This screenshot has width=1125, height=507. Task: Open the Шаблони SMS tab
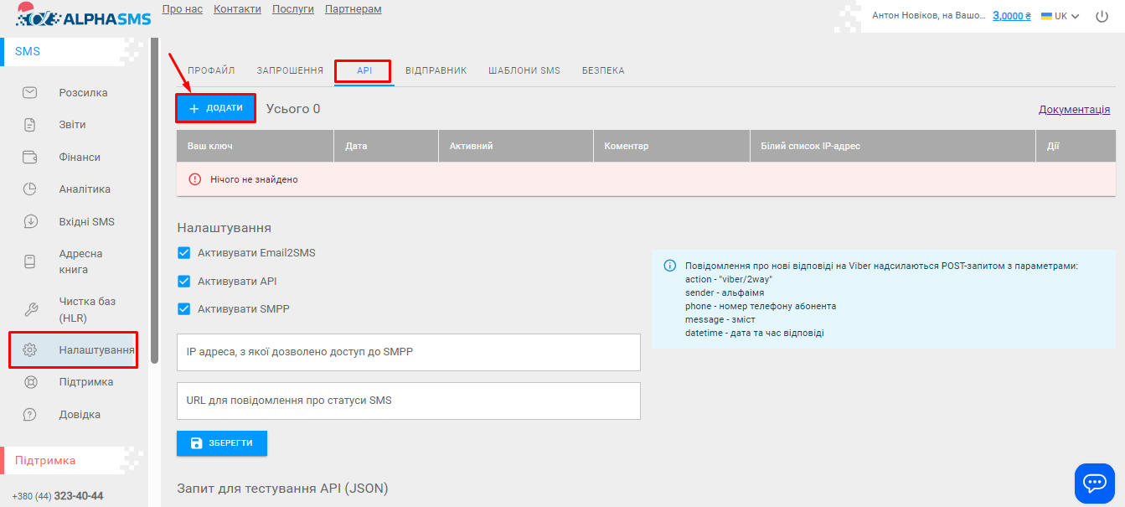point(524,71)
